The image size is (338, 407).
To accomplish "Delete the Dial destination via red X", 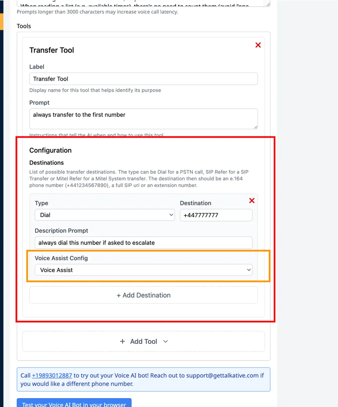I will pyautogui.click(x=252, y=201).
